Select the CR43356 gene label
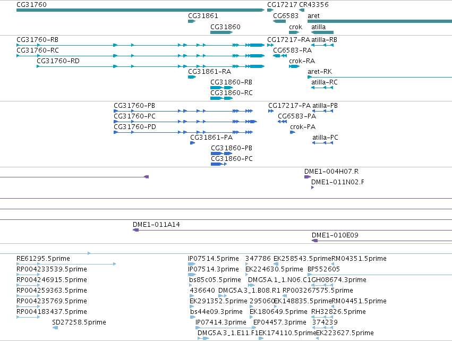Image resolution: width=452 pixels, height=341 pixels. pyautogui.click(x=313, y=5)
